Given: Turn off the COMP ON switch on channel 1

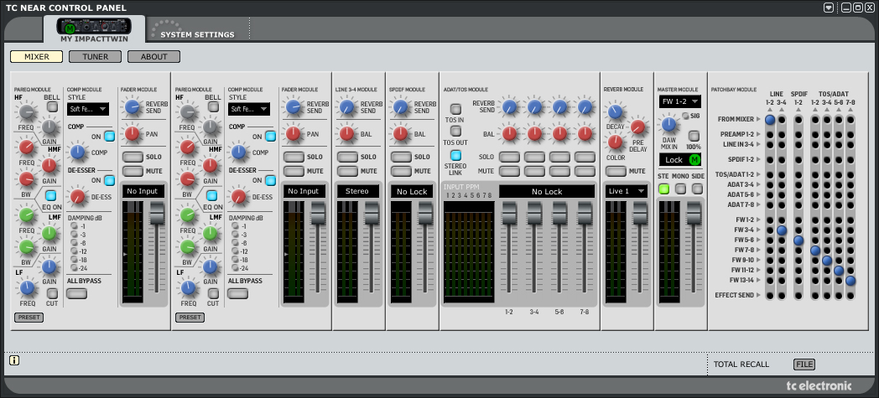Looking at the screenshot, I should pyautogui.click(x=109, y=136).
